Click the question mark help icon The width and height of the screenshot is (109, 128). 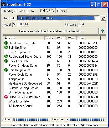point(103,31)
